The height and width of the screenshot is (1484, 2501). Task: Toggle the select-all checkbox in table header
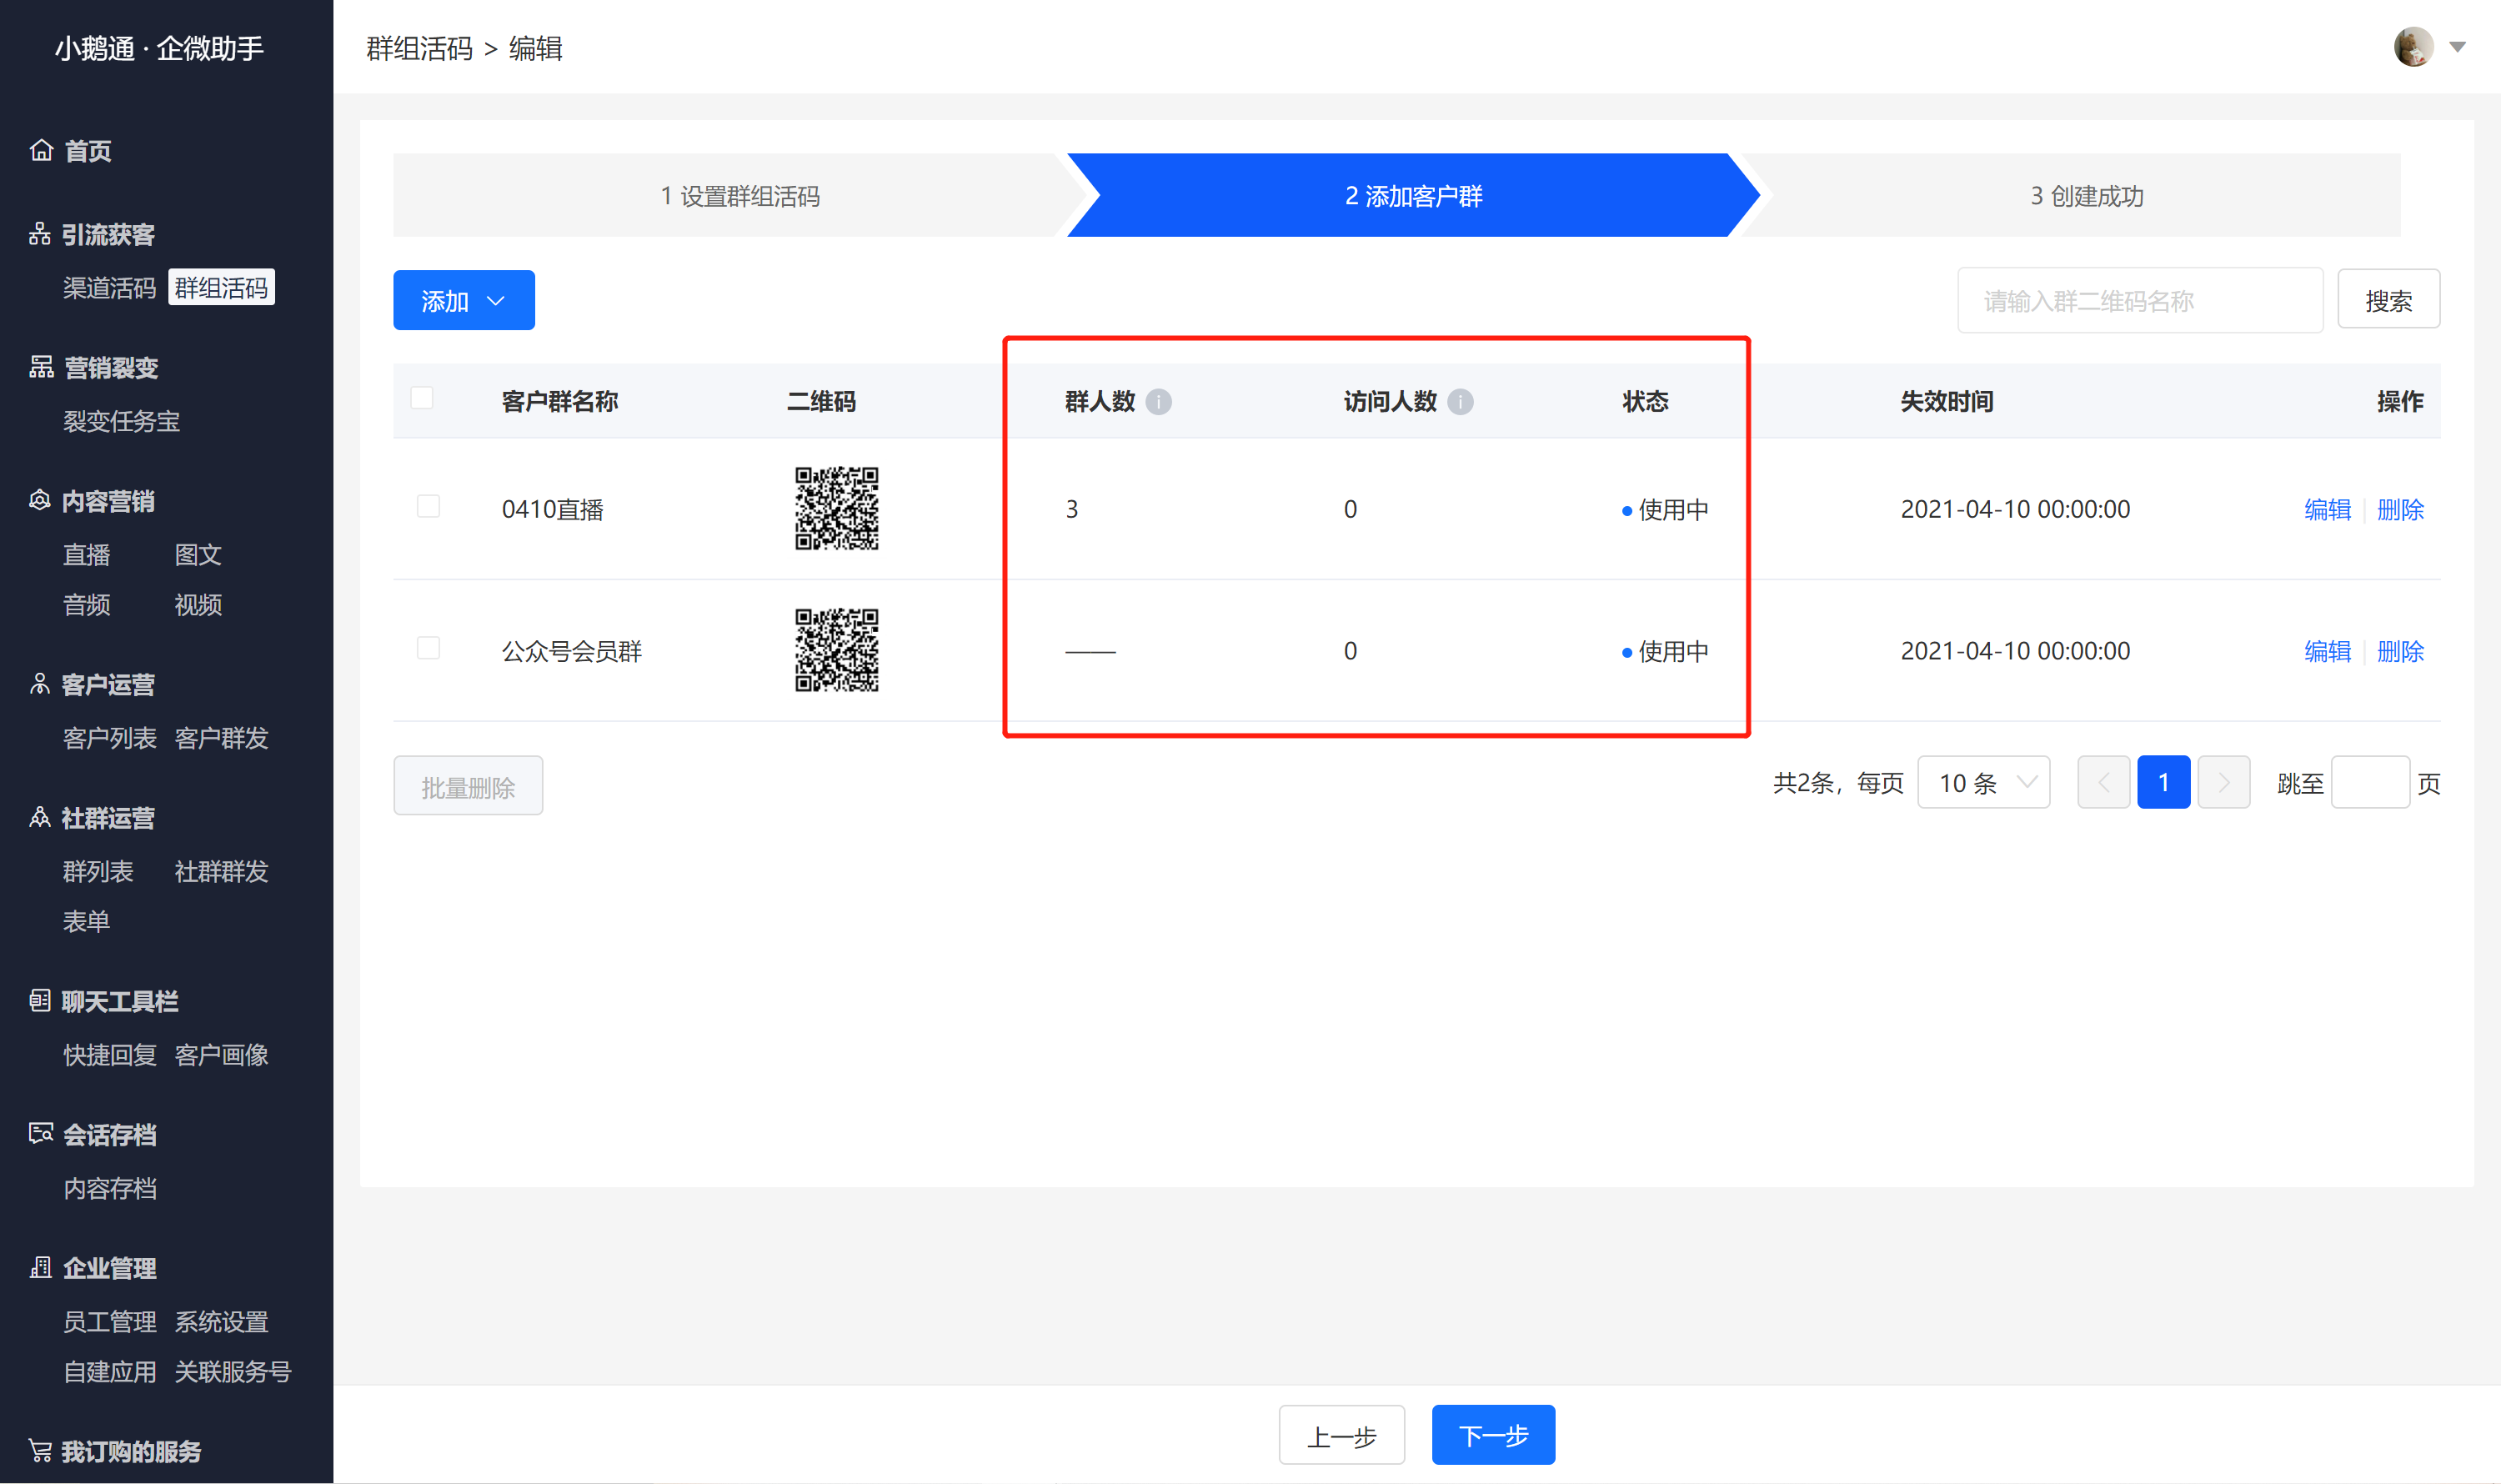tap(422, 398)
